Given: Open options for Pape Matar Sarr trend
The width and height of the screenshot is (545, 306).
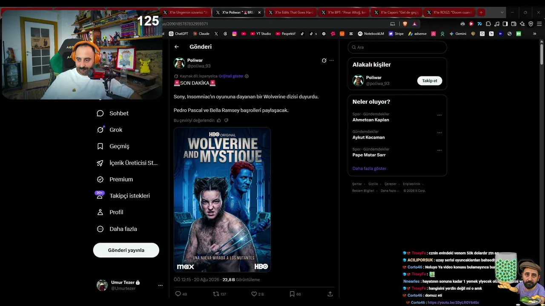Looking at the screenshot, I should pos(439,150).
